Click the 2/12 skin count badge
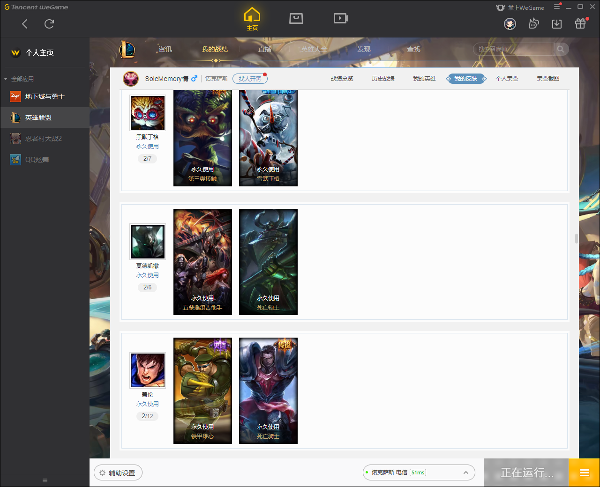The image size is (600, 487). 147,416
